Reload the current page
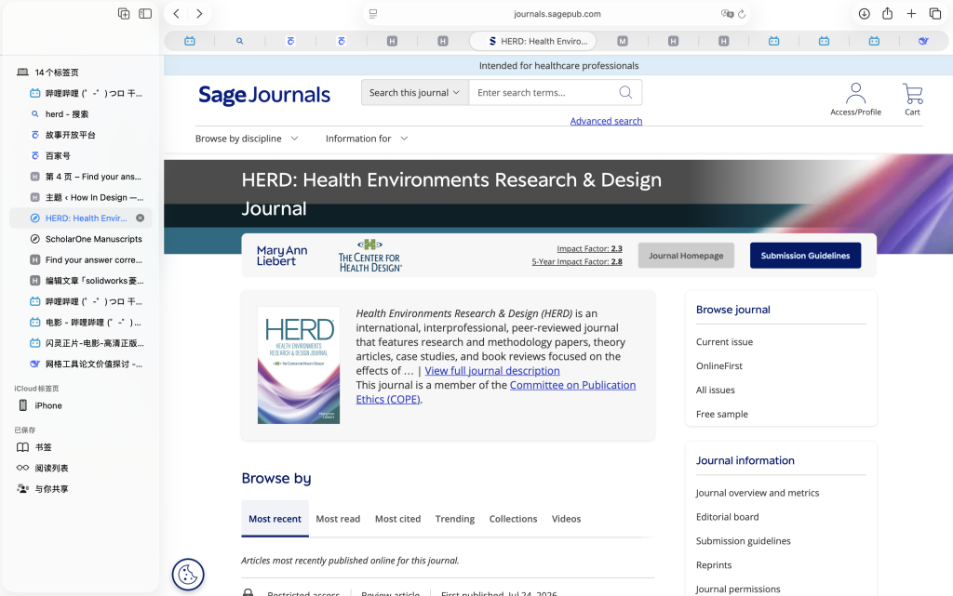 [x=742, y=14]
